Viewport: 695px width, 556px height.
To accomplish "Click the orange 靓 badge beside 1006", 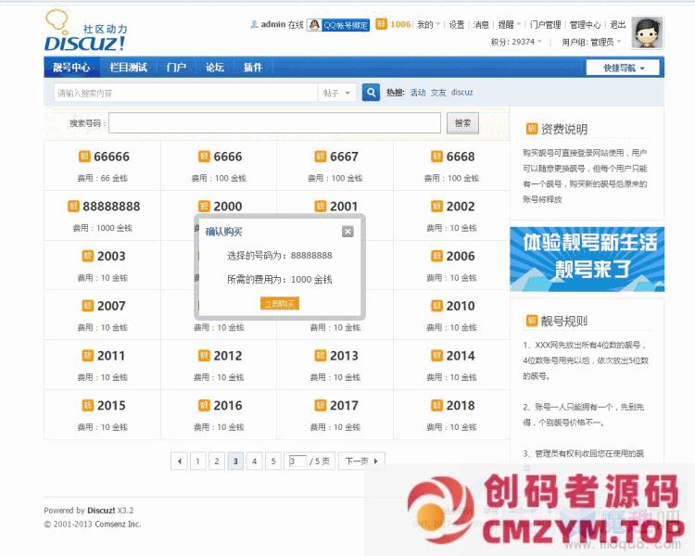I will coord(381,24).
